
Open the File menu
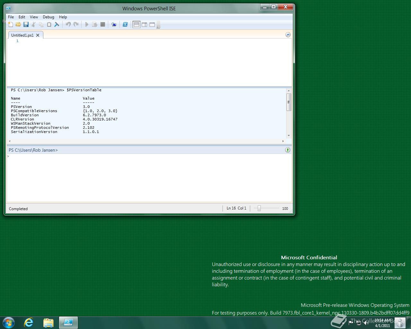(x=11, y=17)
